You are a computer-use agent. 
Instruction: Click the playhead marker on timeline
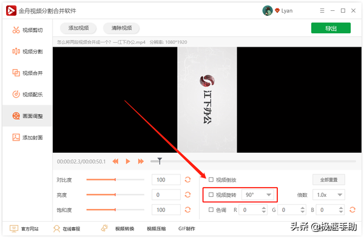[x=160, y=161]
